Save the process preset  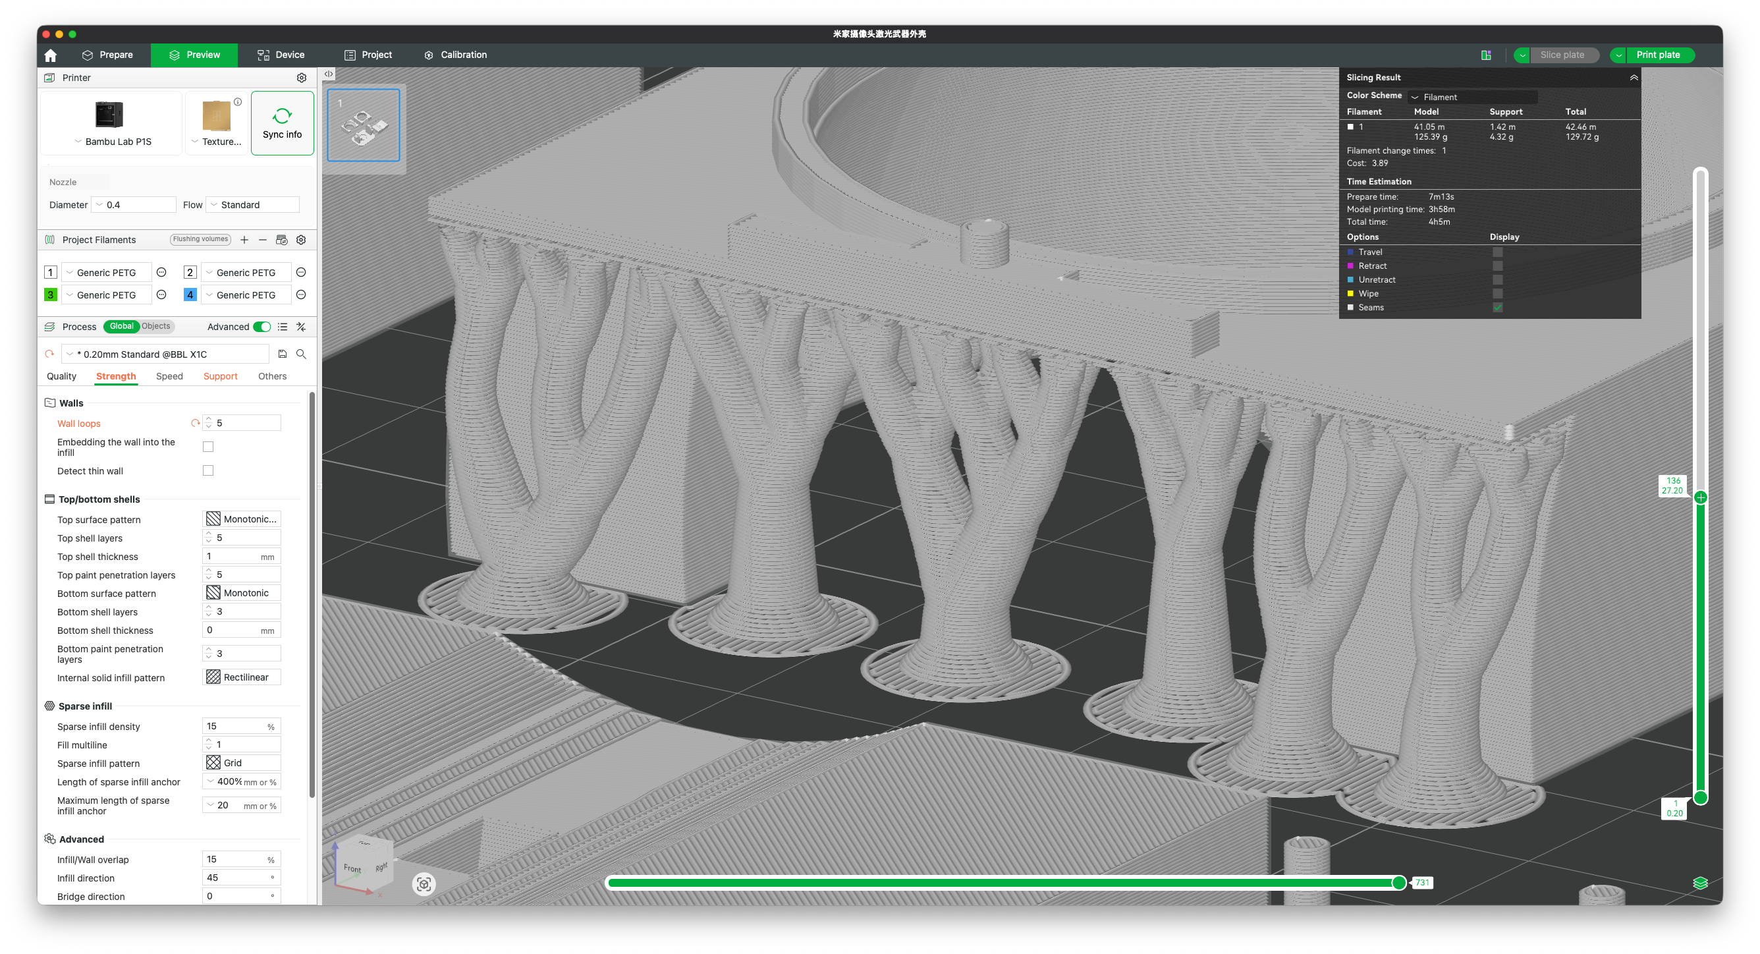point(282,354)
